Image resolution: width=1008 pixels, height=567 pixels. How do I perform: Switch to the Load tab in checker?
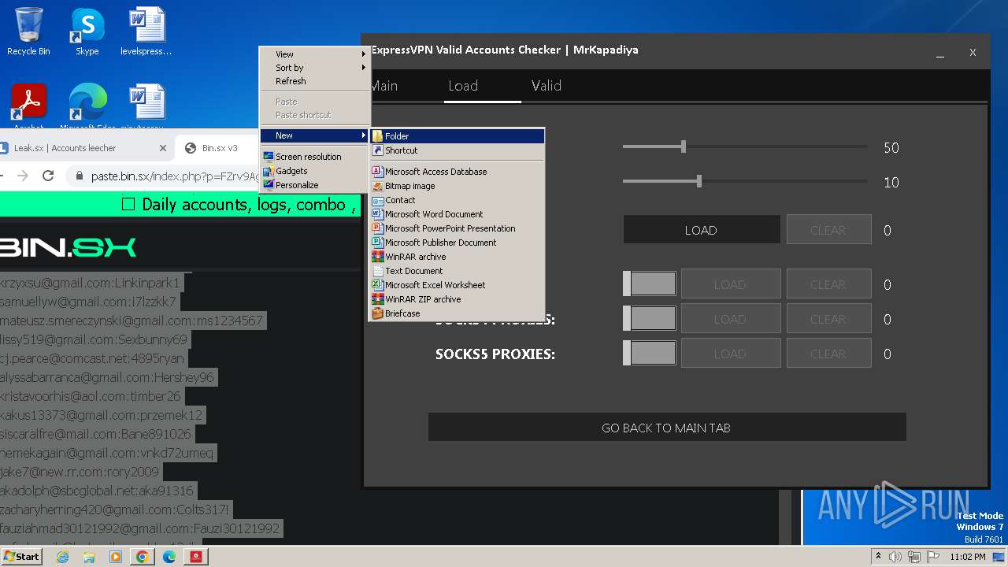[x=463, y=86]
